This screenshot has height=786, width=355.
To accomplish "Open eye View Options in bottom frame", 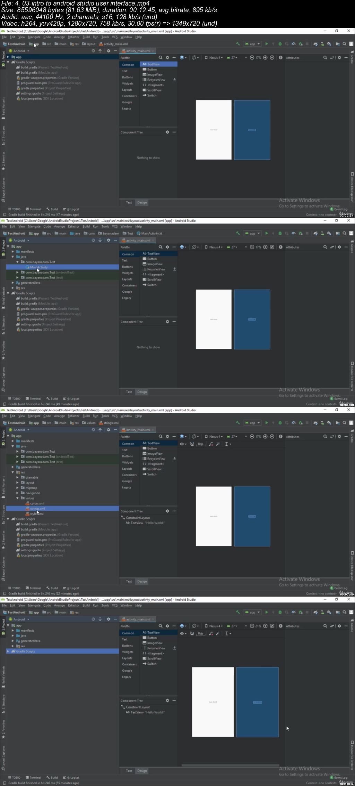I will pos(183,633).
